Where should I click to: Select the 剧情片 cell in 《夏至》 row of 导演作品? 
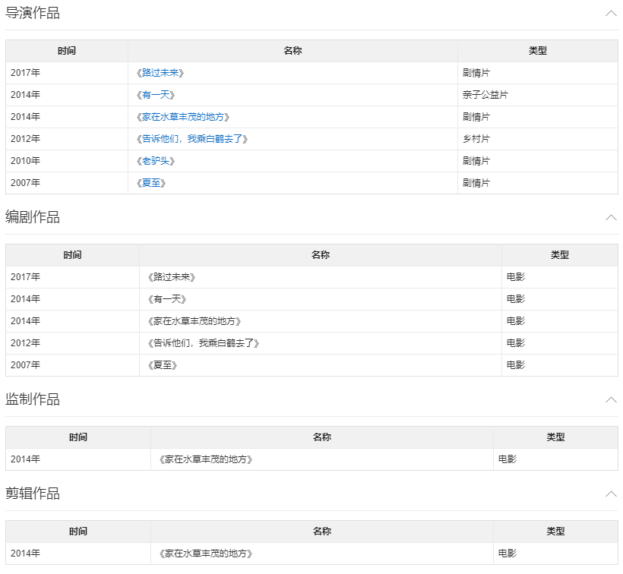[538, 183]
